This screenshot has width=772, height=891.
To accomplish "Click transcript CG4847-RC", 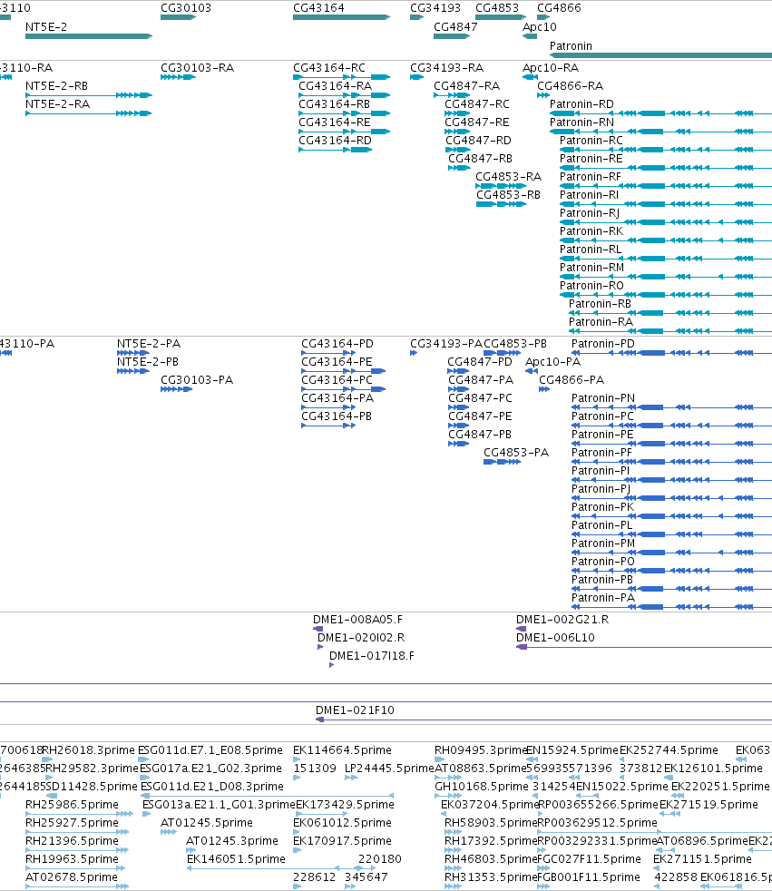I will (477, 104).
